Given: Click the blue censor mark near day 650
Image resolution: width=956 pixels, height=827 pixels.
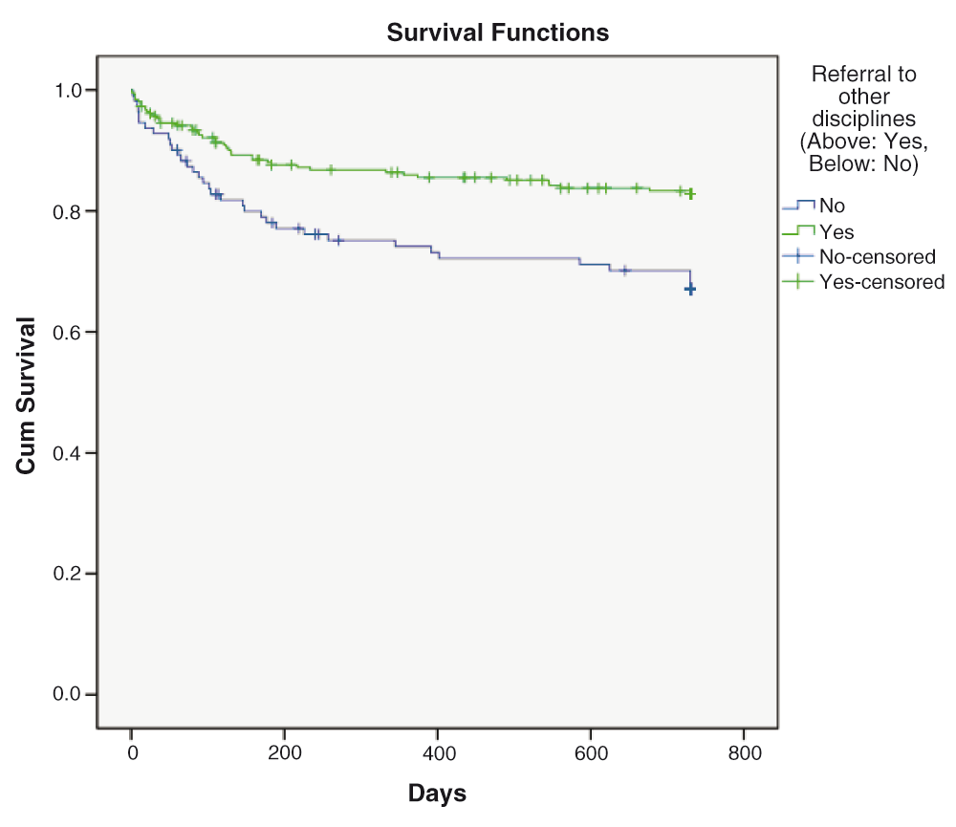Looking at the screenshot, I should click(x=624, y=271).
